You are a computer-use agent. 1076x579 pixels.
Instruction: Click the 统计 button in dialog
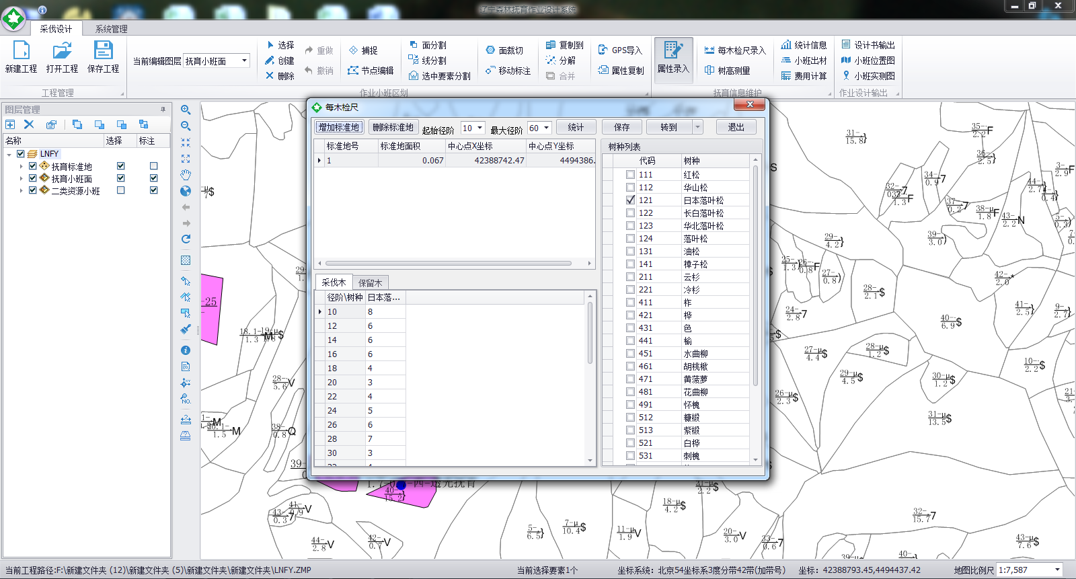click(576, 127)
